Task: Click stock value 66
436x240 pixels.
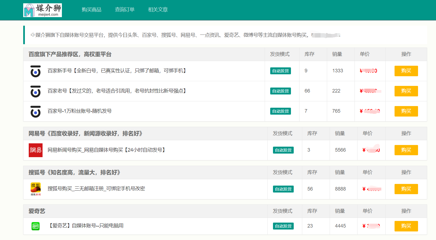Action: 307,91
